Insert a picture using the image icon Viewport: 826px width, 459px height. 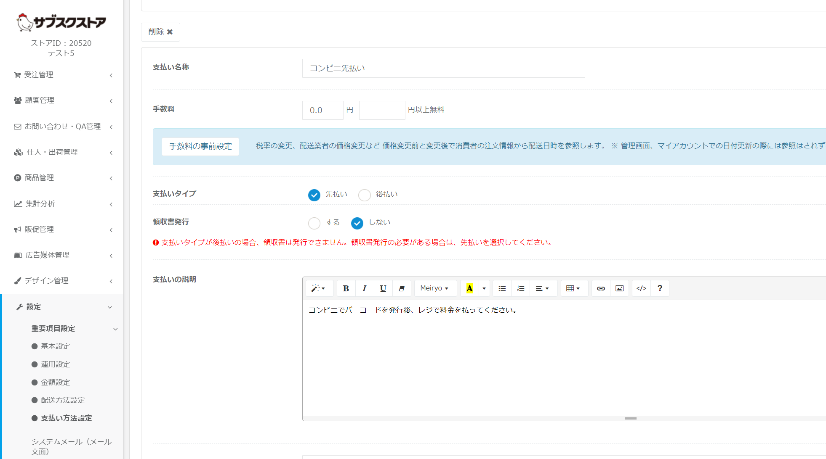point(619,288)
